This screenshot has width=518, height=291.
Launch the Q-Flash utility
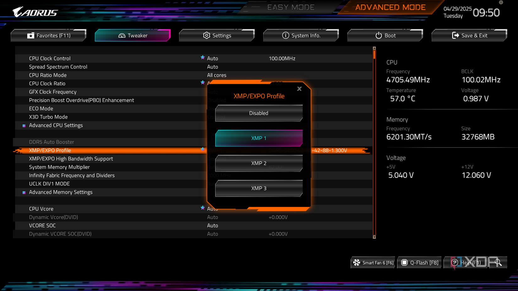[419, 262]
